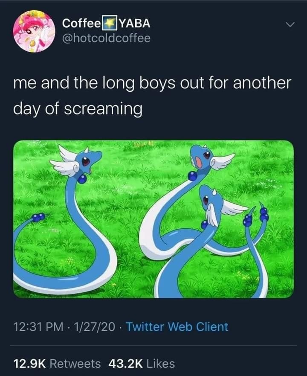Click the 43.2K count number
307x376 pixels.
pos(125,364)
